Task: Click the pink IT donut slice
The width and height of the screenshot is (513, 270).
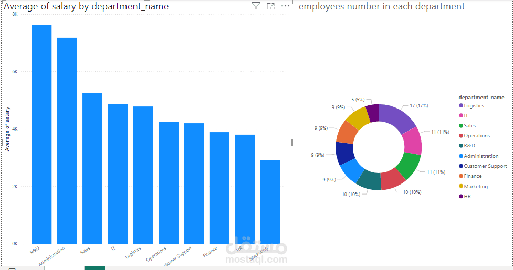Action: [x=413, y=141]
